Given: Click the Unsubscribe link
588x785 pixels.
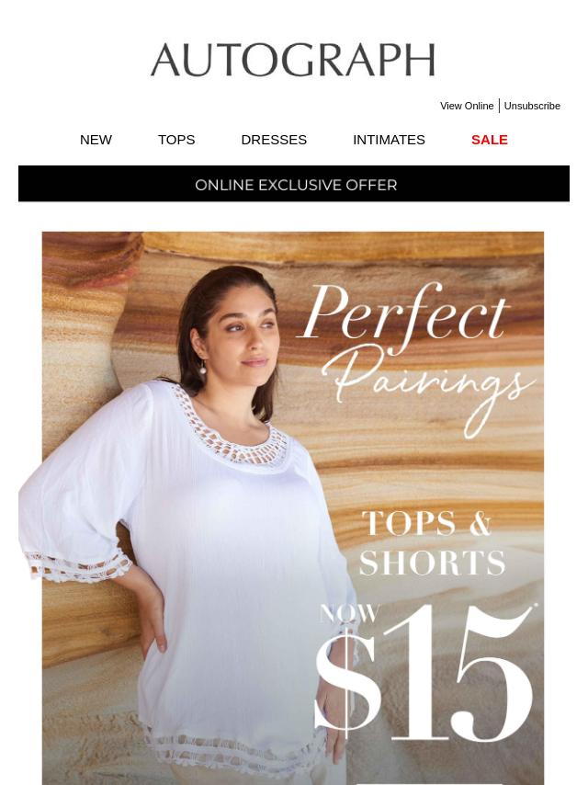Looking at the screenshot, I should tap(532, 106).
